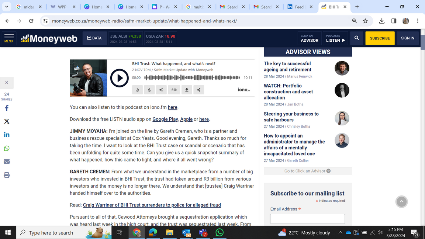Open Craig Warriner surrenders to police article link

(152, 205)
